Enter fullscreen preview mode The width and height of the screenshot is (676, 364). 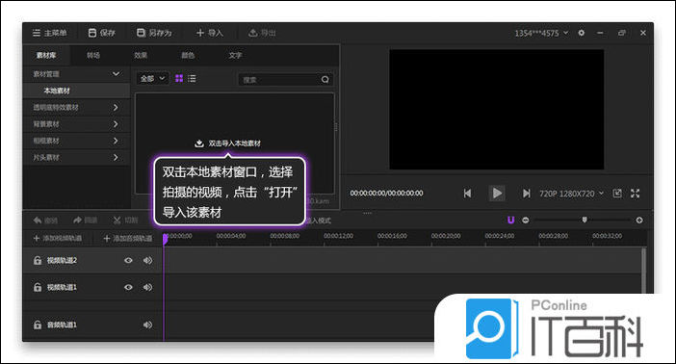coord(635,194)
